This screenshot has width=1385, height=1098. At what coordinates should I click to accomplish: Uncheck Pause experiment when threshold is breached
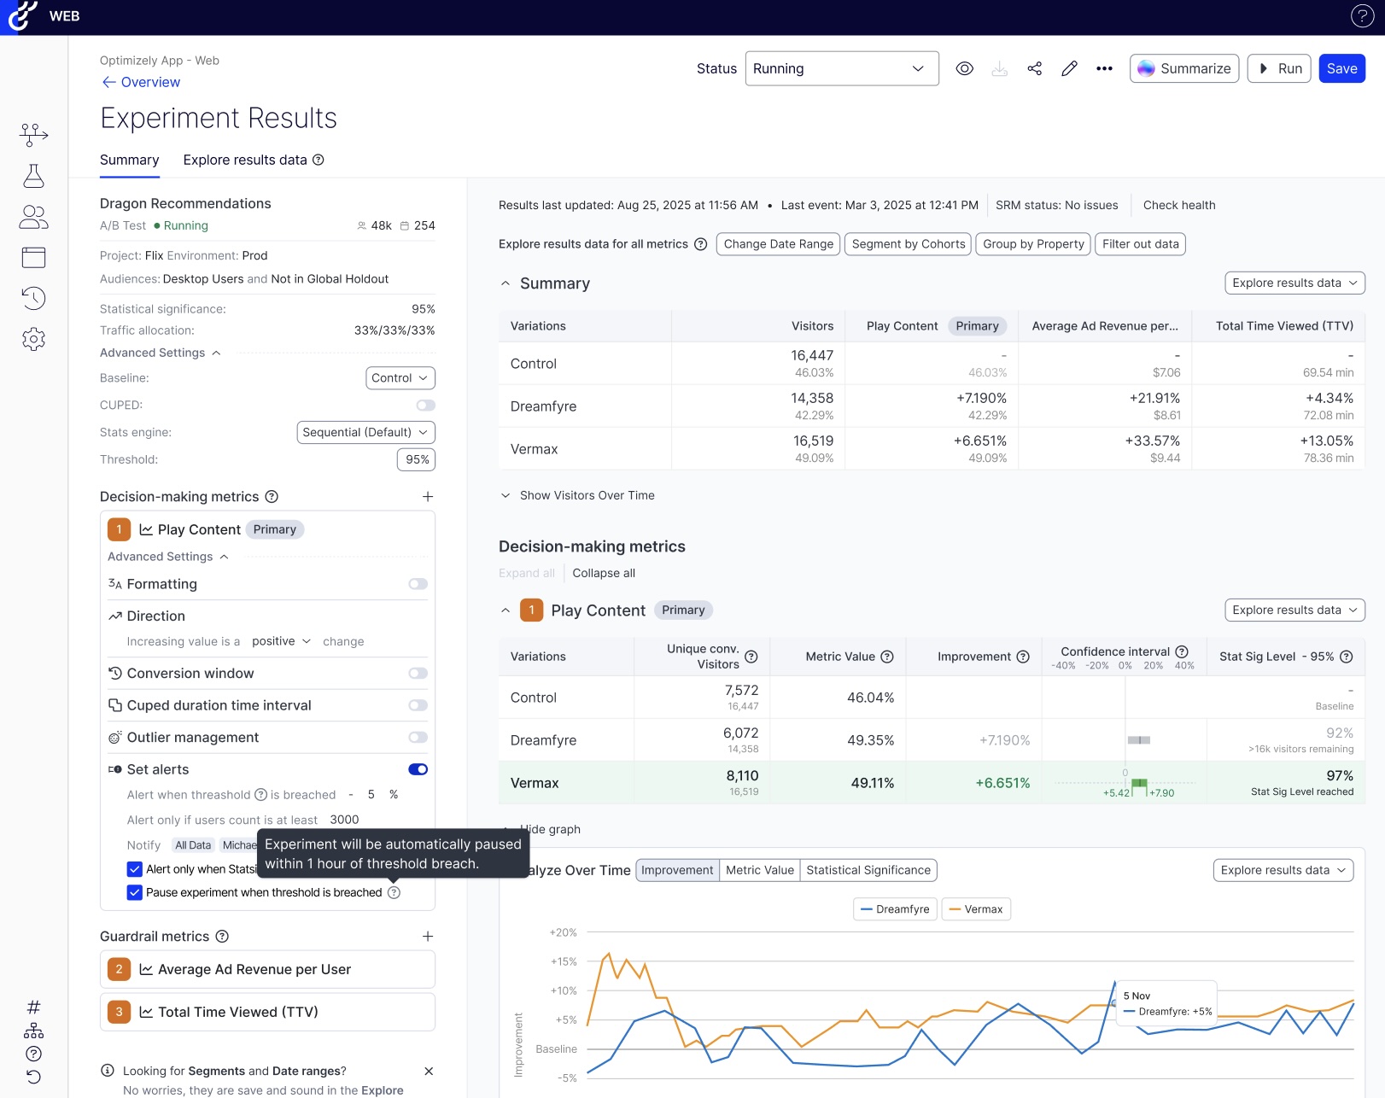point(135,892)
